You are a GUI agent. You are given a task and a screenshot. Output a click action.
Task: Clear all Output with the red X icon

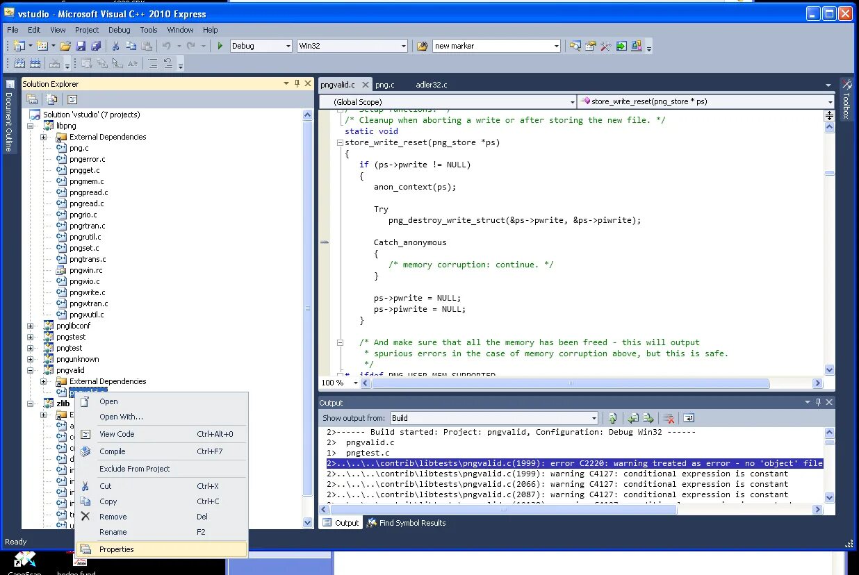tap(669, 418)
